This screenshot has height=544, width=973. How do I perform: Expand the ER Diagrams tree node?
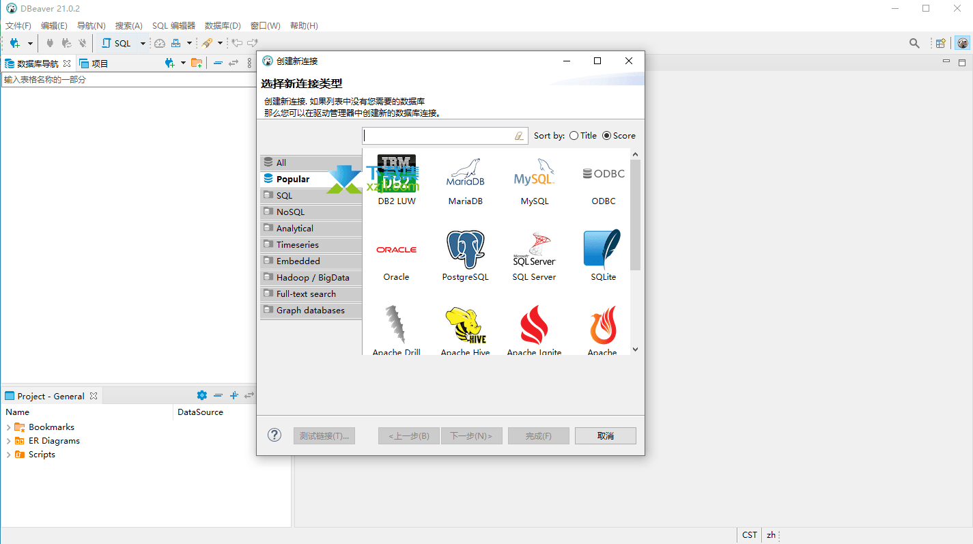(x=8, y=441)
